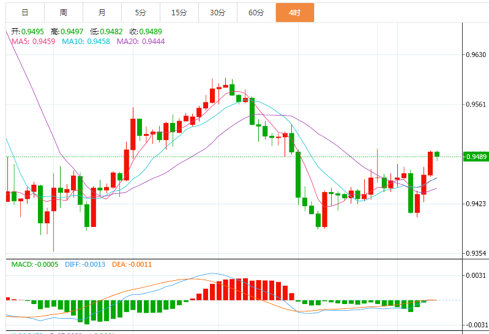Switch chart to 5分 interval

click(x=141, y=12)
